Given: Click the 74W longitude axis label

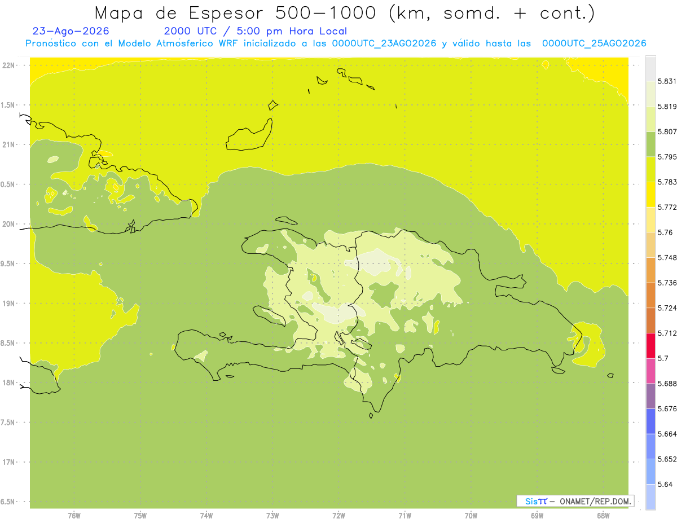Looking at the screenshot, I should tap(206, 516).
